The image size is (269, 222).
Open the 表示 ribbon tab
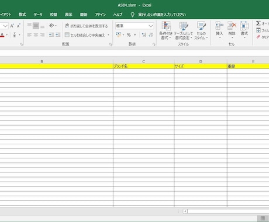click(x=68, y=15)
